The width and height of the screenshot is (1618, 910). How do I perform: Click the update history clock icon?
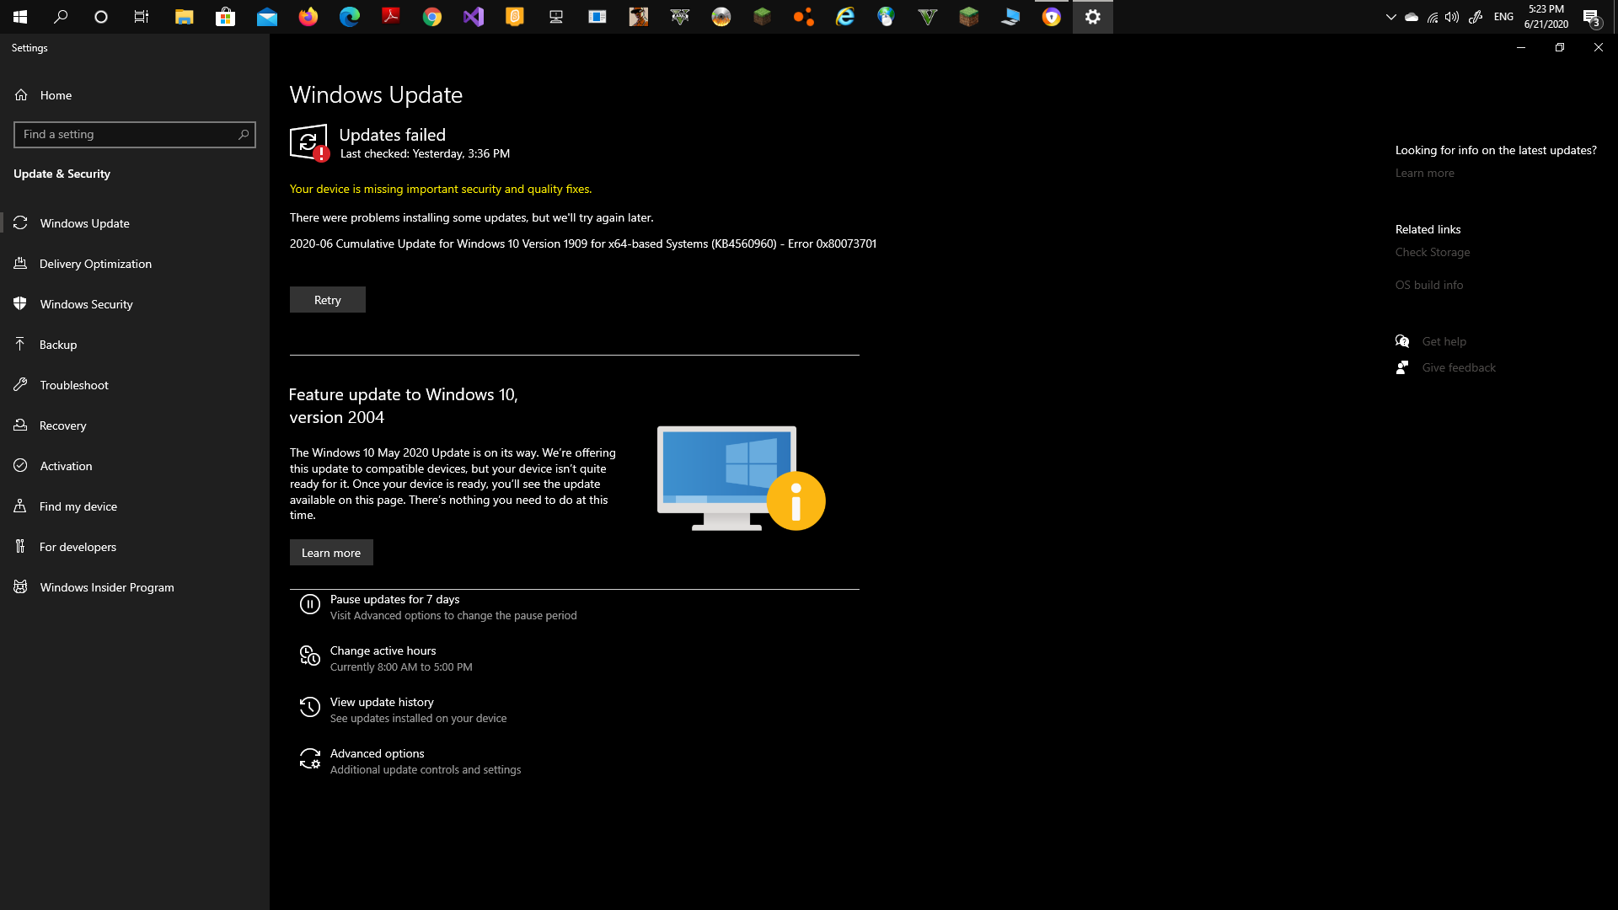[x=310, y=707]
